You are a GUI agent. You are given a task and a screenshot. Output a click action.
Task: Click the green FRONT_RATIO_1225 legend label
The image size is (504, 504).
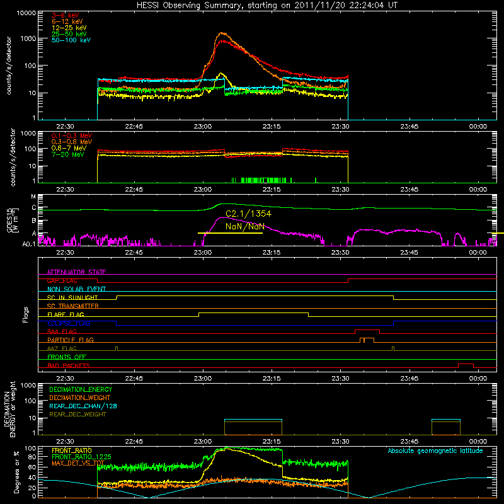(81, 457)
